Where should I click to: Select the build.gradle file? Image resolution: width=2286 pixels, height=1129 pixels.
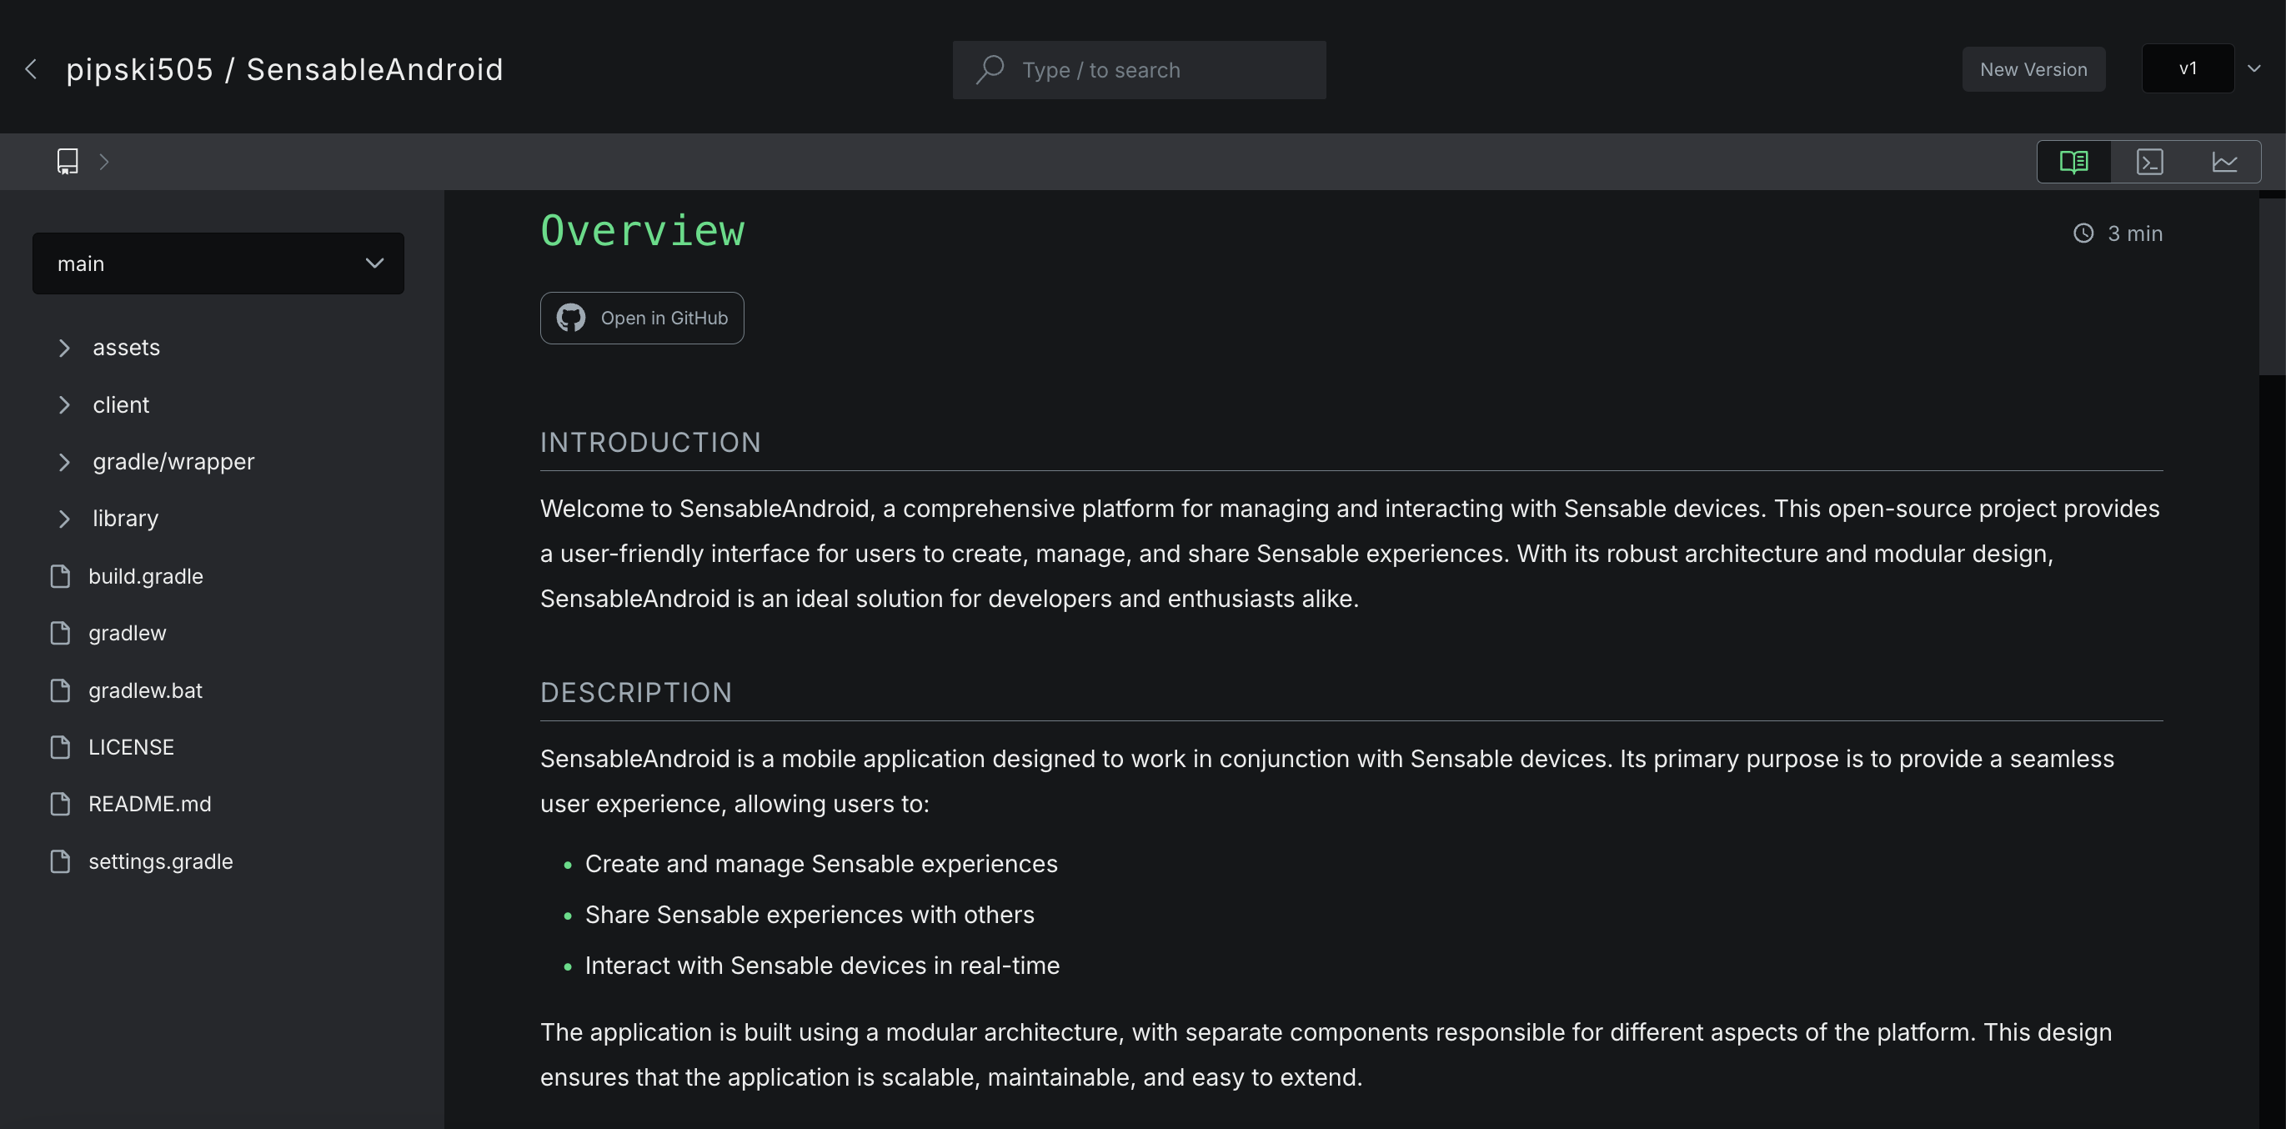(146, 575)
